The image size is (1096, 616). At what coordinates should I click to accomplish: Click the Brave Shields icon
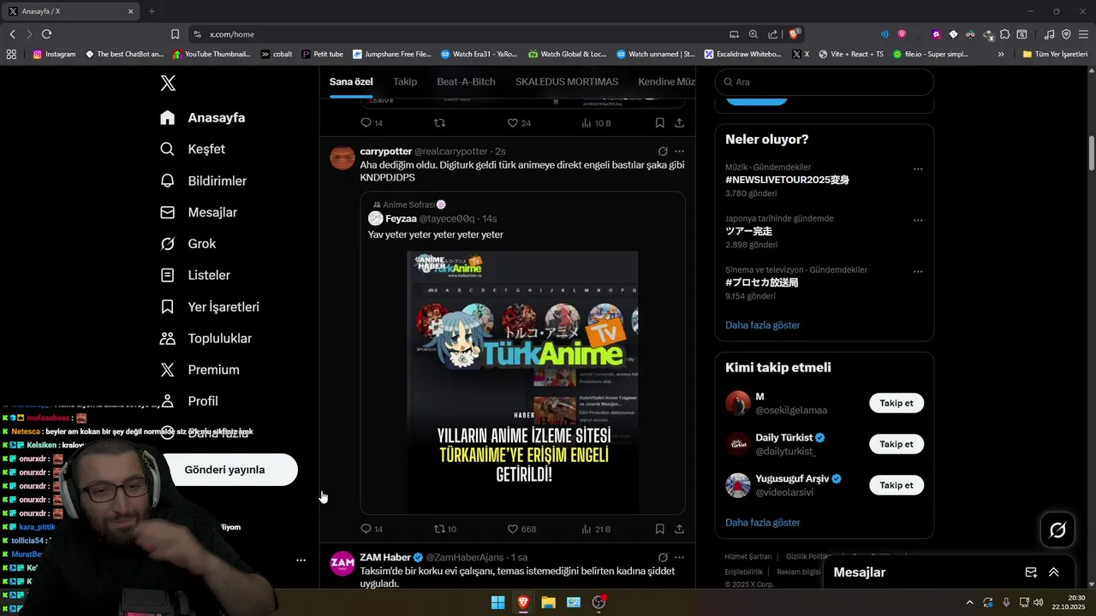pyautogui.click(x=795, y=34)
